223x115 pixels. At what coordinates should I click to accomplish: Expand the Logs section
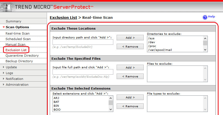[4, 73]
